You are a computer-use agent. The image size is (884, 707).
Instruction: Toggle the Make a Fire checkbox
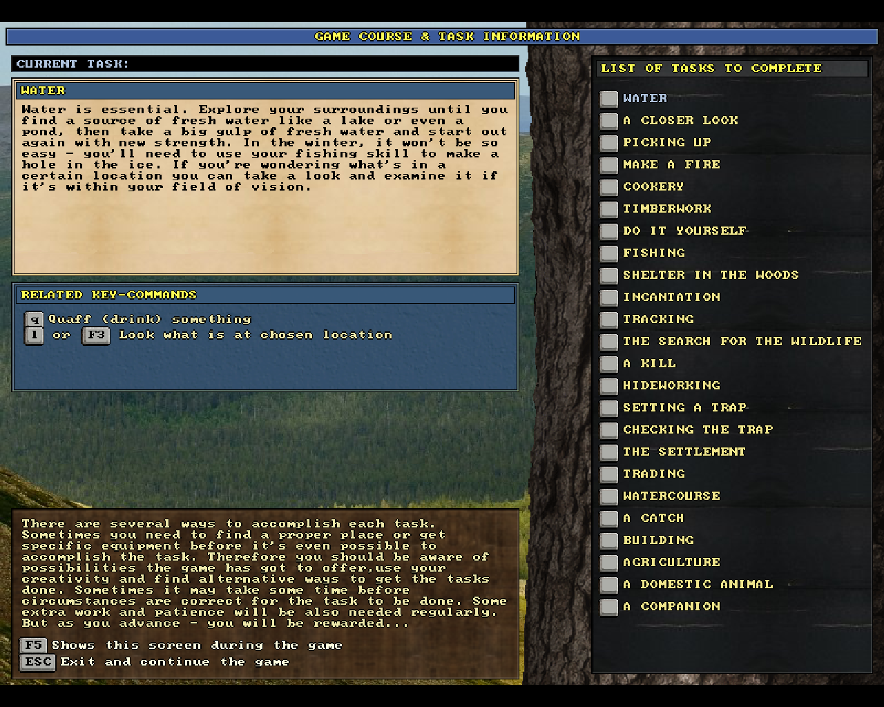click(x=608, y=165)
